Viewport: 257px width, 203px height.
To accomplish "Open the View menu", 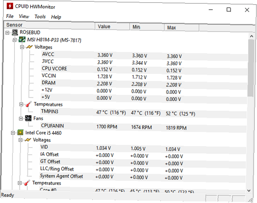I will coord(24,16).
